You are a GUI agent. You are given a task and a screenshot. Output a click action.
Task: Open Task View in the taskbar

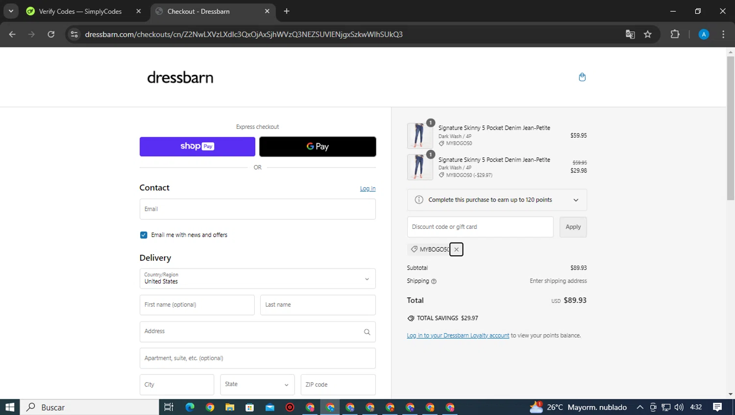pos(169,407)
